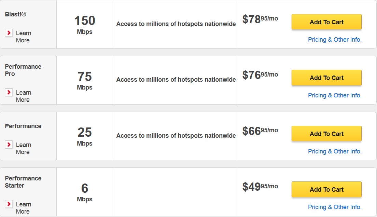View Pricing & Other Info. for Performance Starter

click(x=335, y=207)
